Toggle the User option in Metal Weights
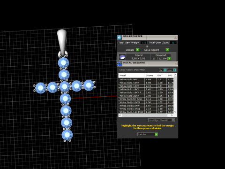 (x=172, y=70)
